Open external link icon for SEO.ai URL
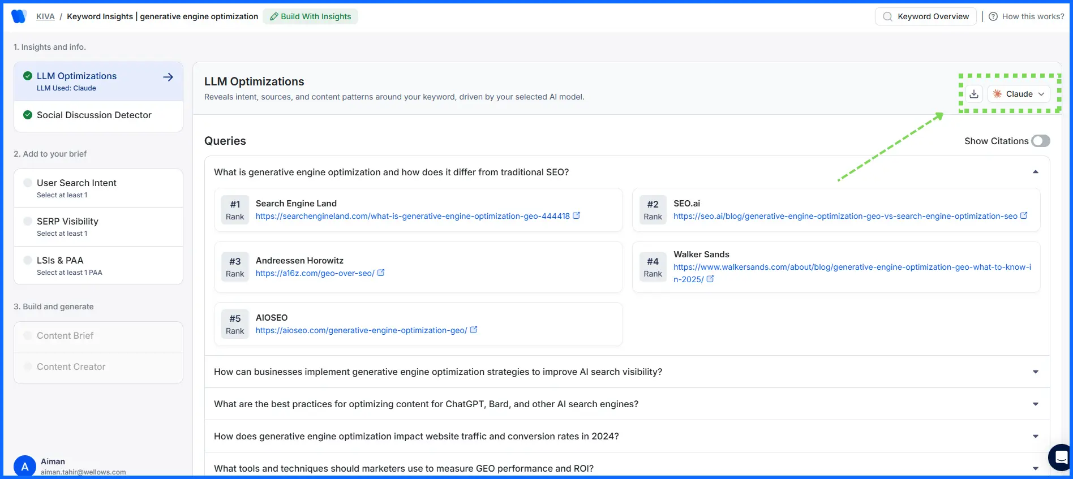The width and height of the screenshot is (1073, 479). (x=1023, y=215)
